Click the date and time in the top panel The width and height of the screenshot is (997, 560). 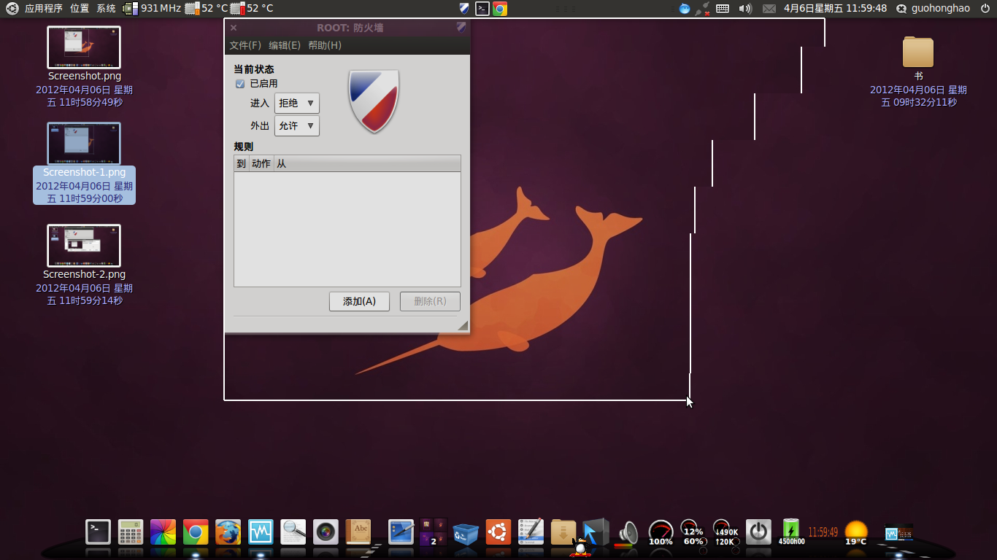click(835, 9)
